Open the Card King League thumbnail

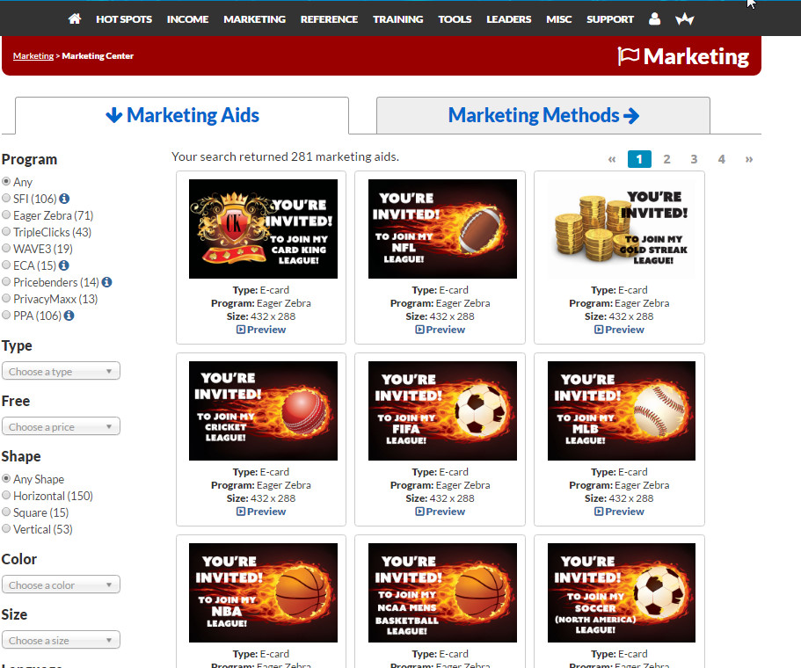click(263, 229)
